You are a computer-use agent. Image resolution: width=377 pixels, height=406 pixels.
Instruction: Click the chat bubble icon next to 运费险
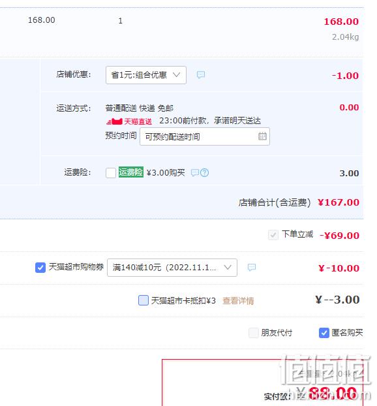click(194, 173)
